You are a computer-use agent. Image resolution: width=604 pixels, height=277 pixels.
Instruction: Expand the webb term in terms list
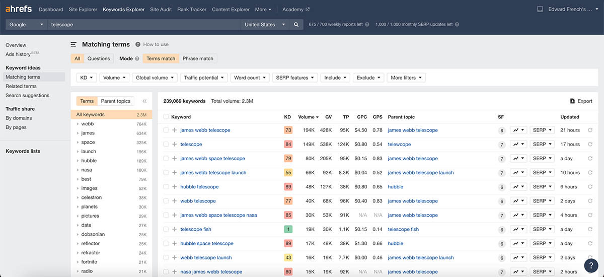coord(78,124)
